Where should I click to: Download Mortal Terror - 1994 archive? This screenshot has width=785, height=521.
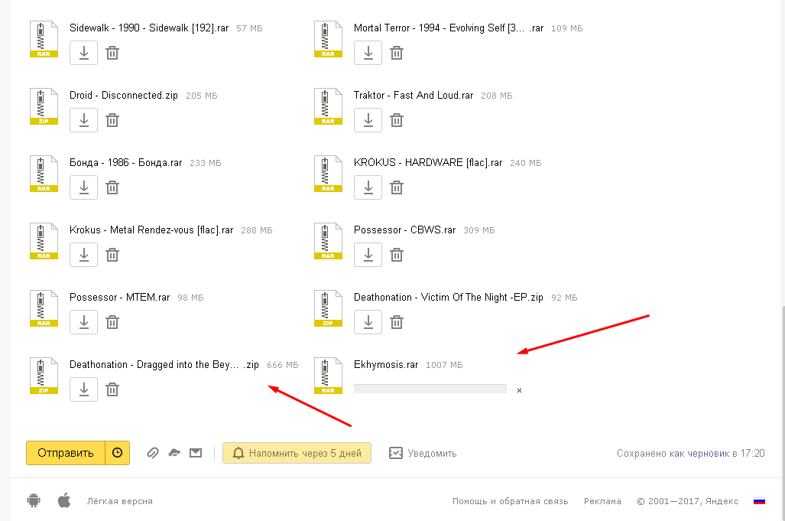tap(368, 53)
